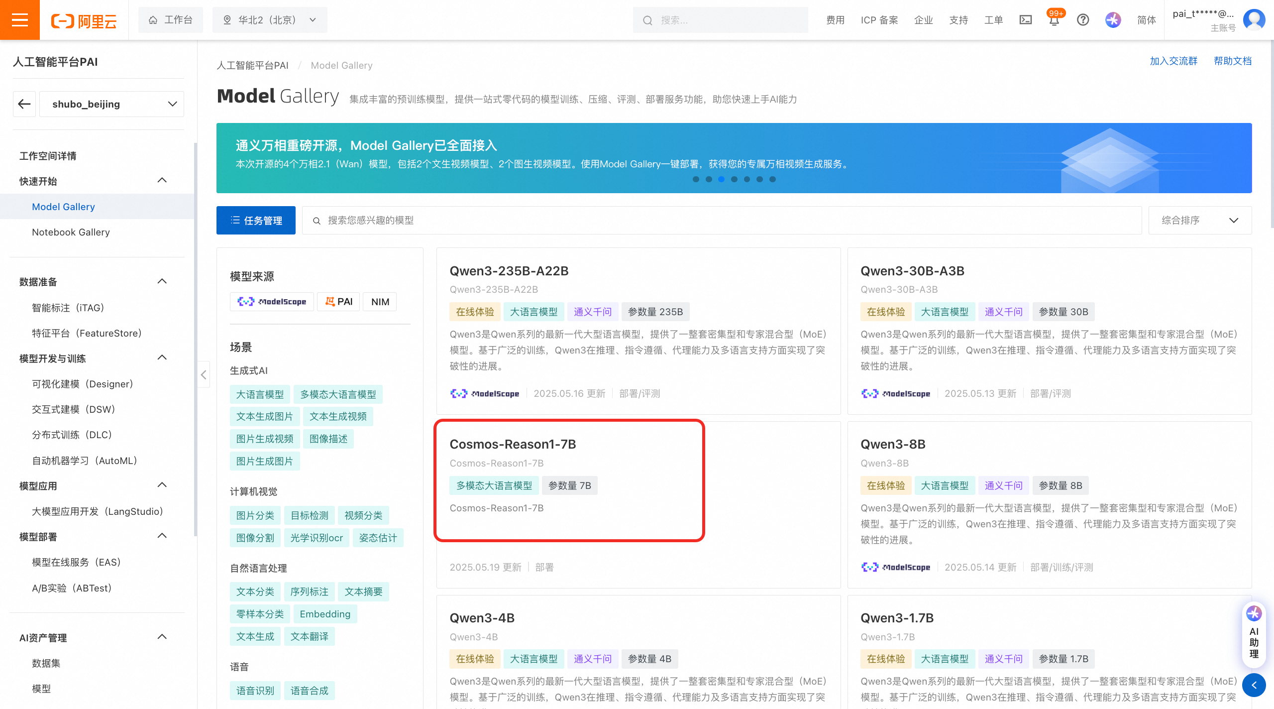Click the Alibaba Cloud logo
The height and width of the screenshot is (709, 1274).
click(x=84, y=20)
